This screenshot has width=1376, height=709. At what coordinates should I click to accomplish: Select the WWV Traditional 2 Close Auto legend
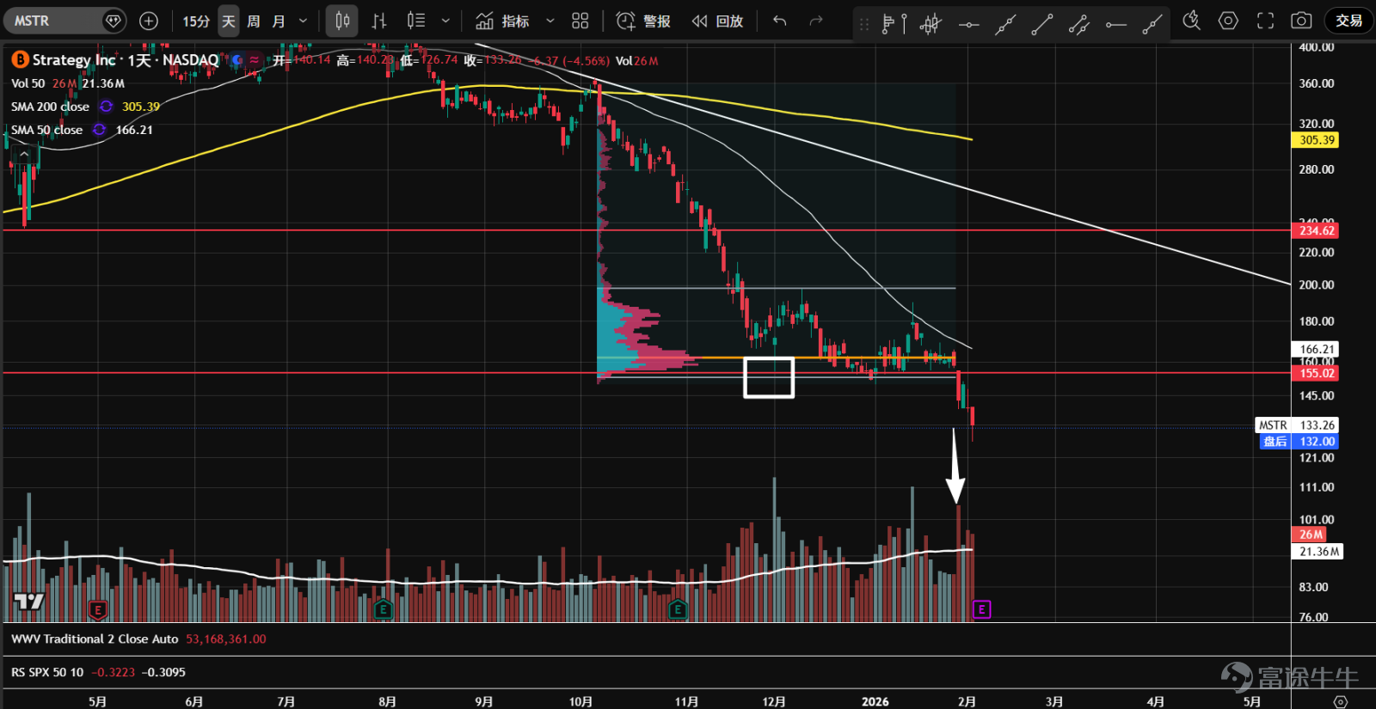(x=95, y=639)
